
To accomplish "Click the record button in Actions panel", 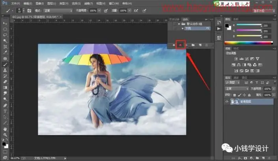I will click(x=181, y=45).
